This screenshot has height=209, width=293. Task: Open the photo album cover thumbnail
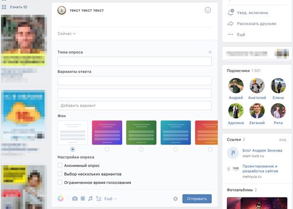(x=257, y=203)
